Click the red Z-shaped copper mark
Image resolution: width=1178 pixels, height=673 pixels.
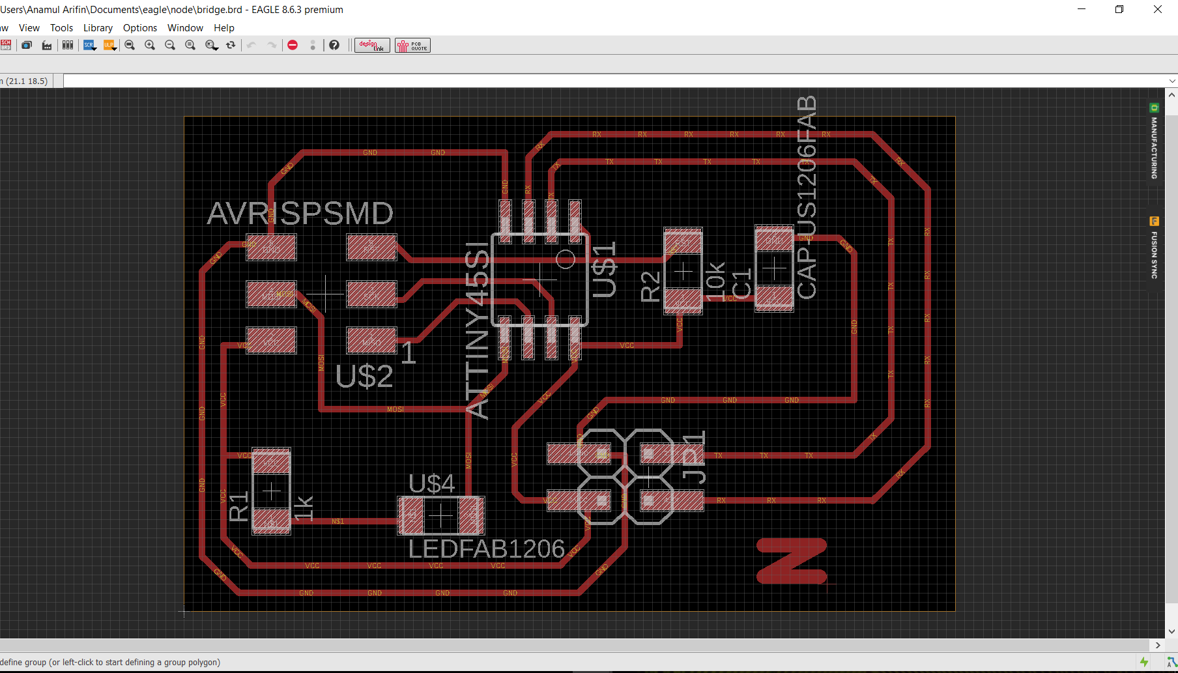pyautogui.click(x=792, y=561)
